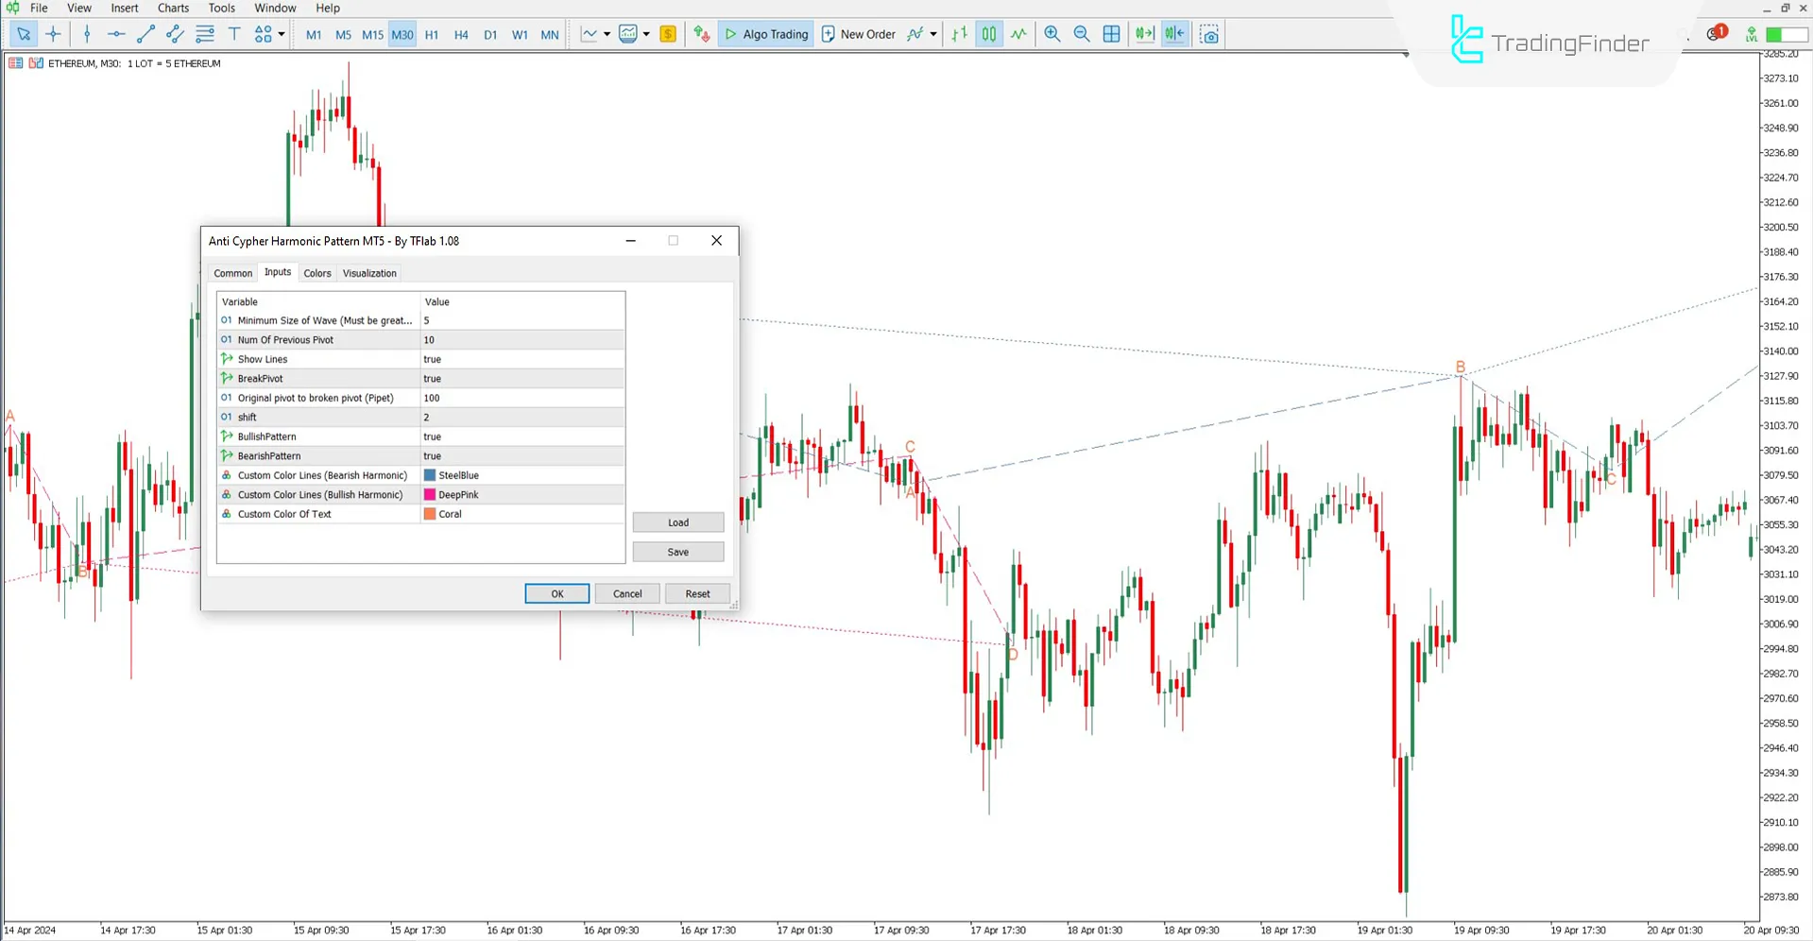
Task: Toggle Algo Trading on
Action: [765, 34]
